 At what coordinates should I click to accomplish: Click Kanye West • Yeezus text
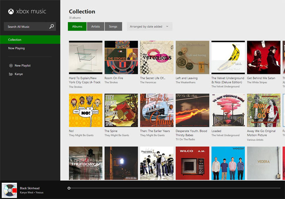coord(32,192)
